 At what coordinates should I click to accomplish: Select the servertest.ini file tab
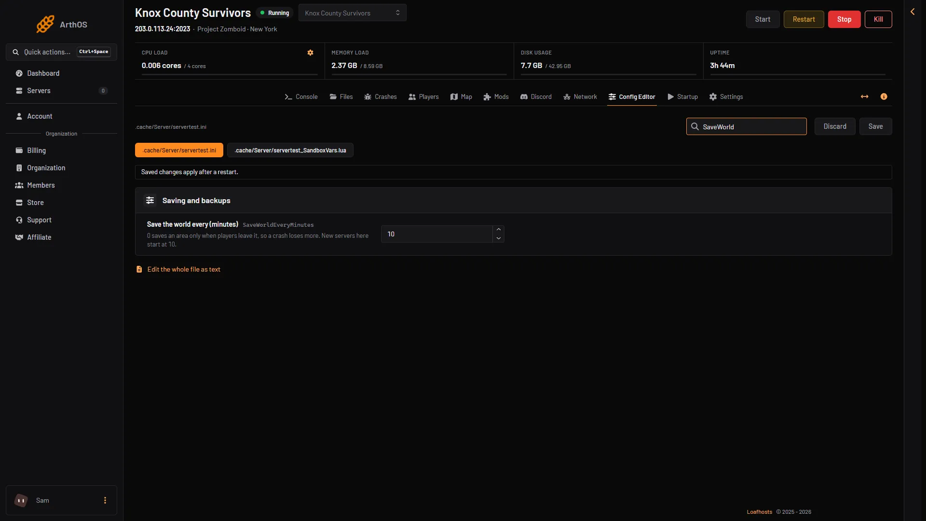179,150
